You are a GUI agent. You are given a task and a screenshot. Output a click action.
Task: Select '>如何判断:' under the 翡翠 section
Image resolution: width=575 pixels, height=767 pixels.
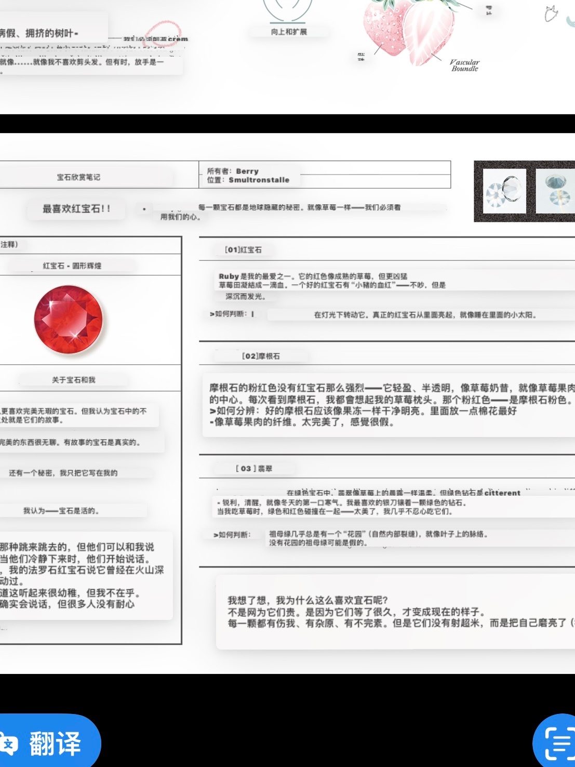click(232, 535)
